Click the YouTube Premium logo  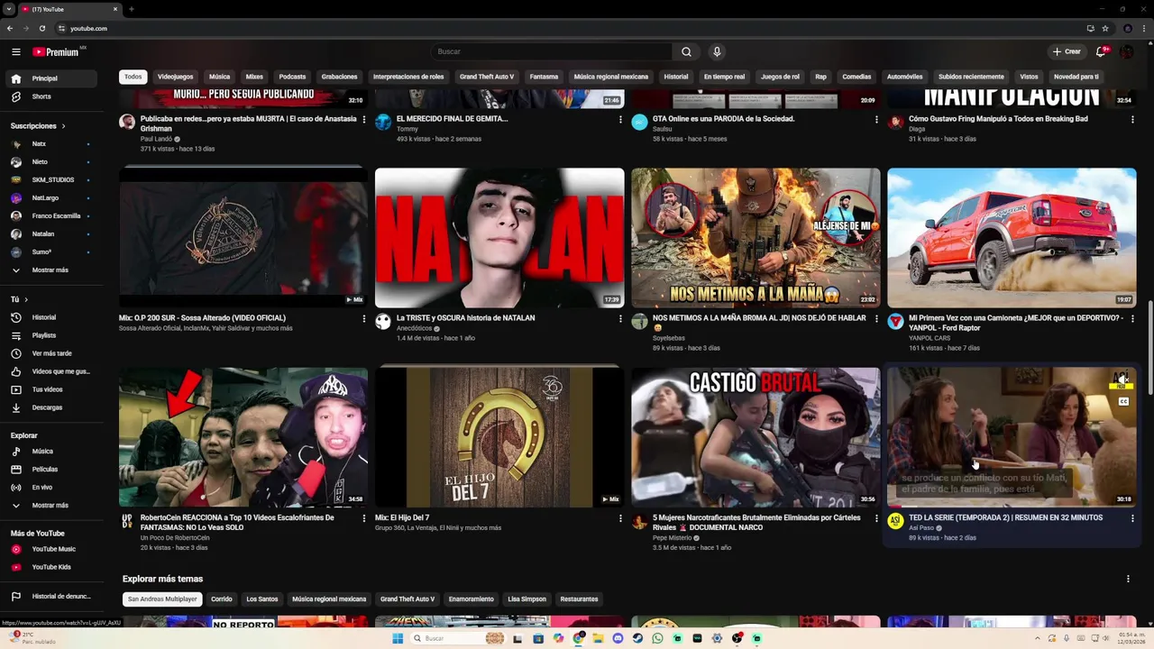[x=58, y=51]
